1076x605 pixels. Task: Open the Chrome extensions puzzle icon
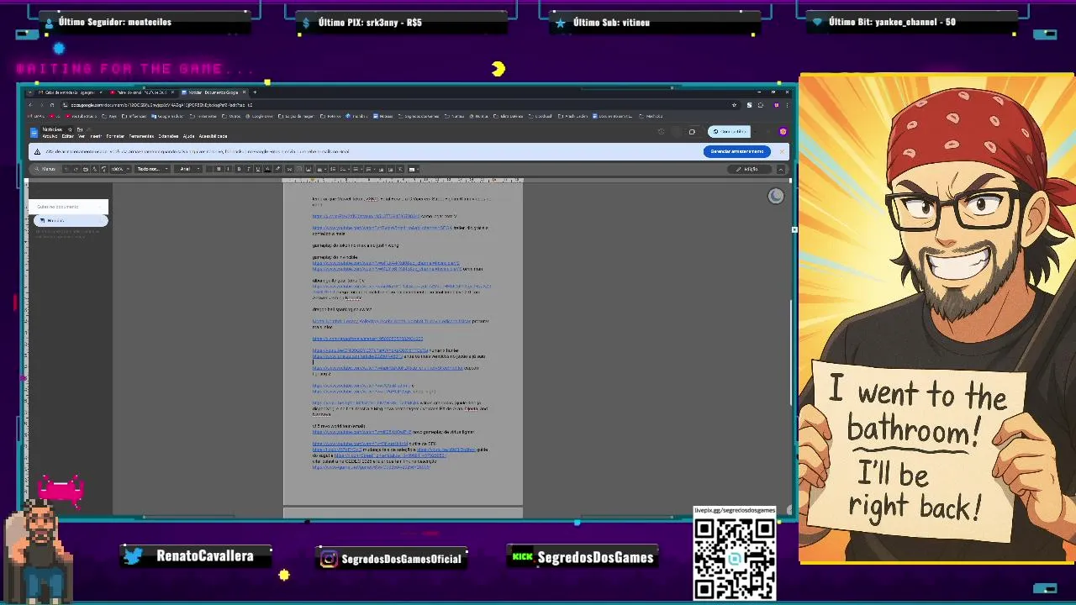coord(760,105)
